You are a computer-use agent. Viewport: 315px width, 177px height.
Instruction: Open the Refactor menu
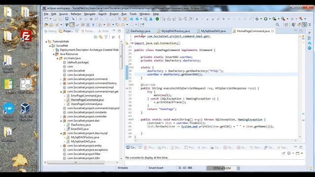point(76,14)
